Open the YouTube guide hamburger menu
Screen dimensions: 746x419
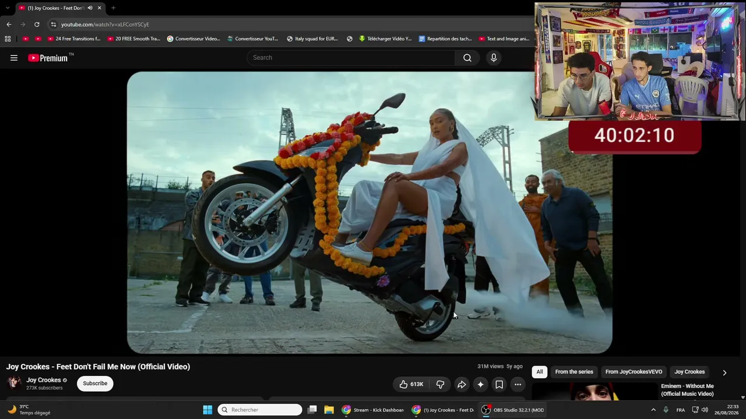pyautogui.click(x=14, y=58)
